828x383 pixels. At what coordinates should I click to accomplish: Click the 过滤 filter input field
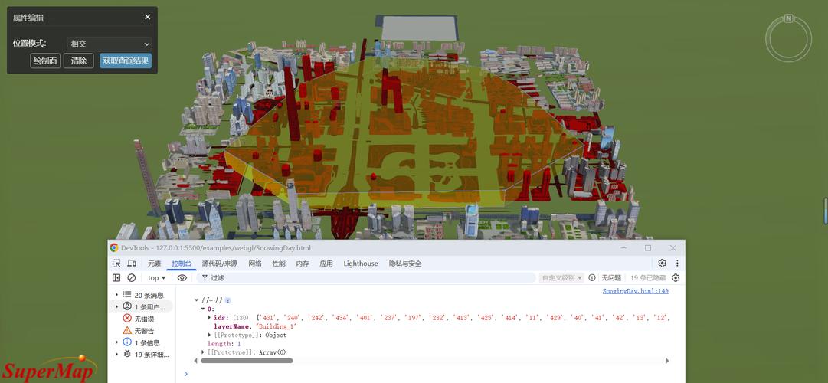tap(366, 278)
